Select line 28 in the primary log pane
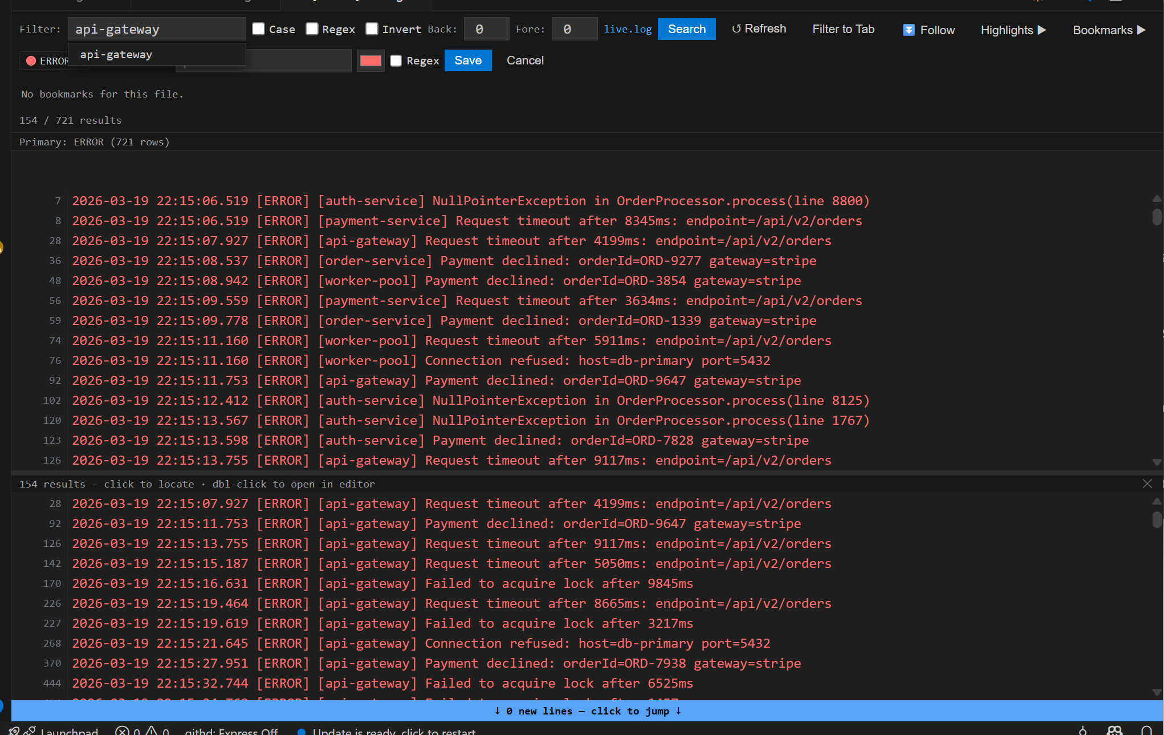Screen dimensions: 1164x735 click(581, 241)
